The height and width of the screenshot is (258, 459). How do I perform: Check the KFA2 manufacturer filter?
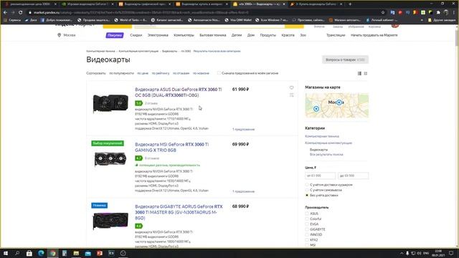(x=307, y=240)
